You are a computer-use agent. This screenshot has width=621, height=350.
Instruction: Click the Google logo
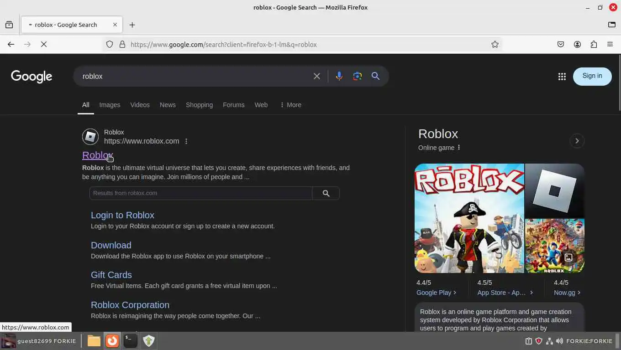(x=32, y=76)
